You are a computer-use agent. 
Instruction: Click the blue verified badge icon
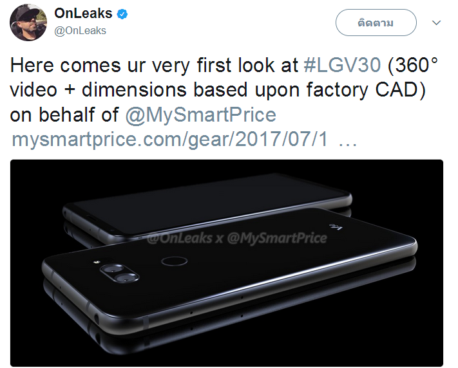click(122, 14)
